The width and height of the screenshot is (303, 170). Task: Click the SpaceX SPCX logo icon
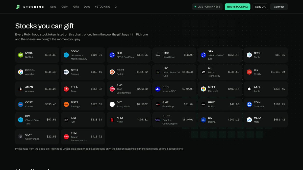[66, 72]
